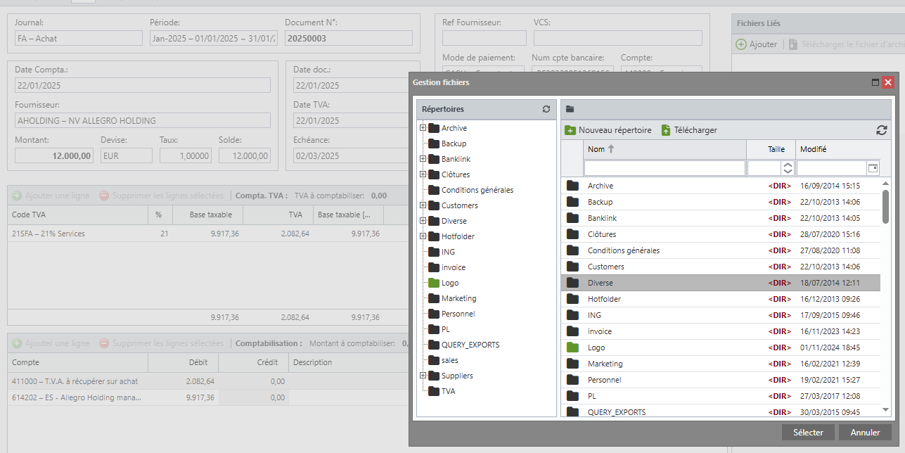Image resolution: width=905 pixels, height=453 pixels.
Task: Sort file list by Nom column header
Action: point(665,149)
